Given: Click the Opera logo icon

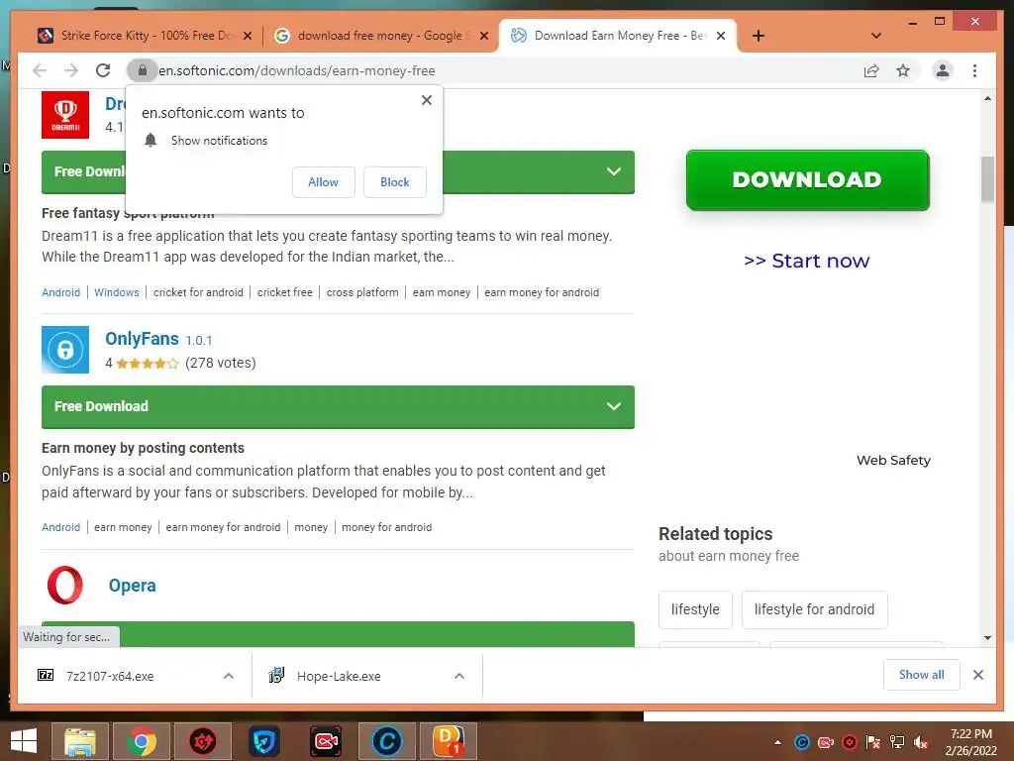Looking at the screenshot, I should click(65, 585).
